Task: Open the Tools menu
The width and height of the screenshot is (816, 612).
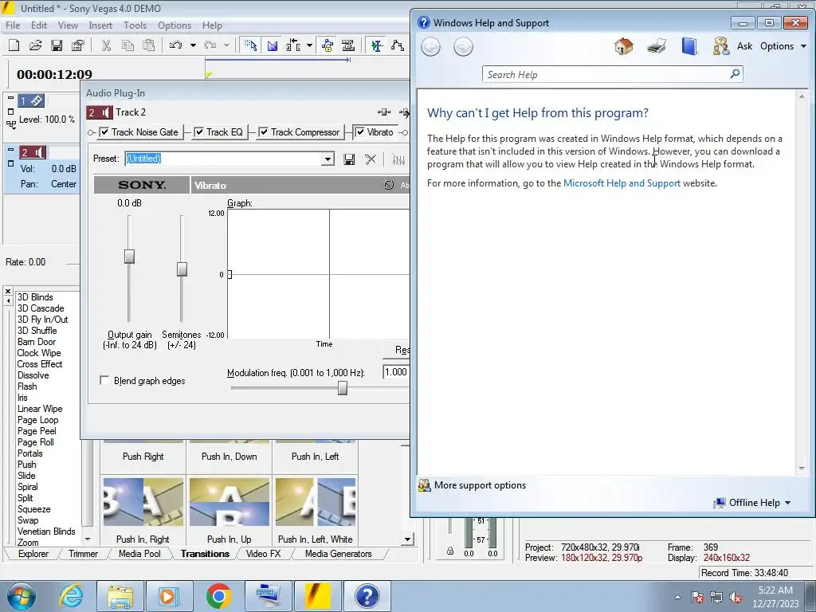Action: click(135, 25)
